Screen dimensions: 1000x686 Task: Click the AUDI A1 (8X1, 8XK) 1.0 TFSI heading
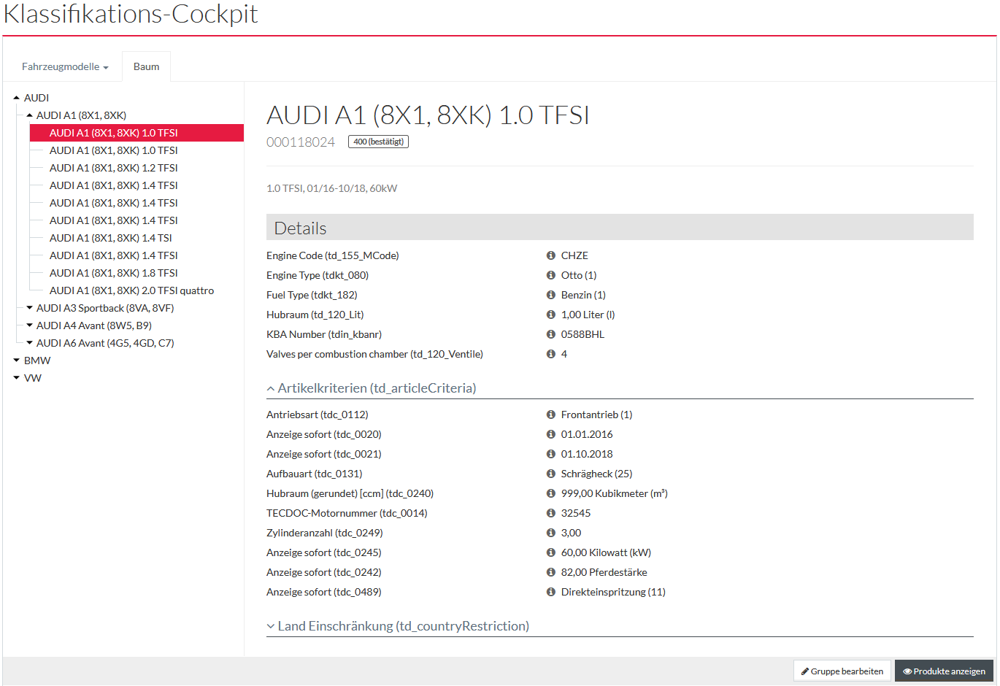click(428, 115)
